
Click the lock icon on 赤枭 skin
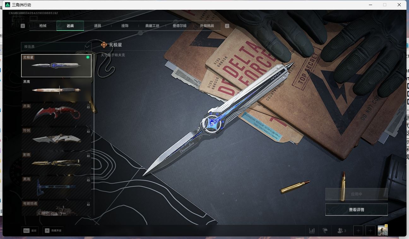tap(88, 107)
